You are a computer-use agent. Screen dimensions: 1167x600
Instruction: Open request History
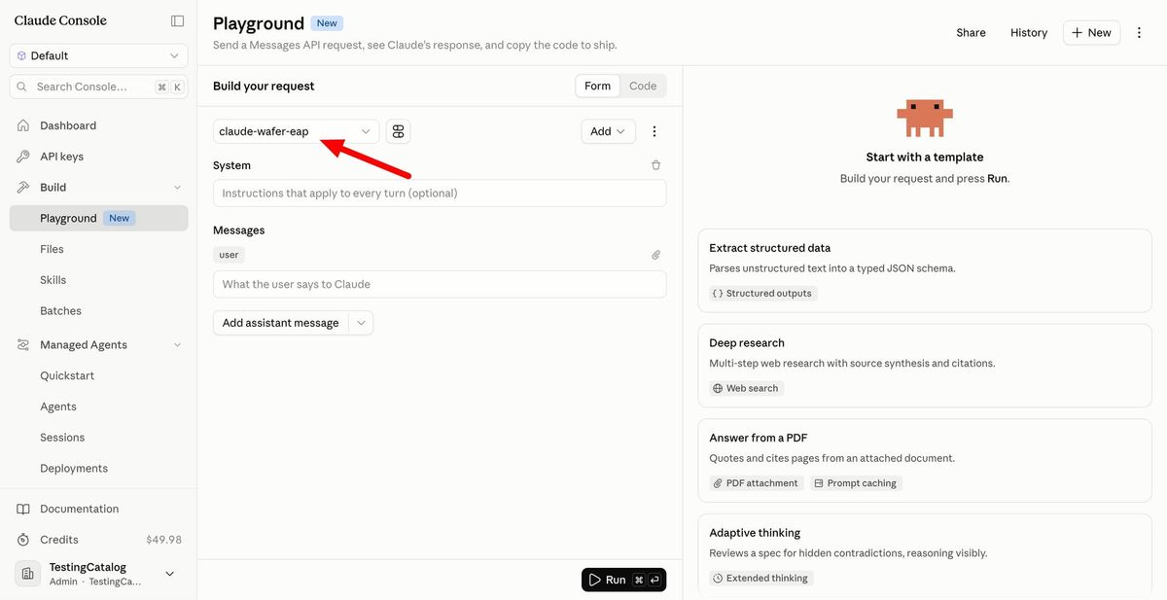coord(1029,33)
